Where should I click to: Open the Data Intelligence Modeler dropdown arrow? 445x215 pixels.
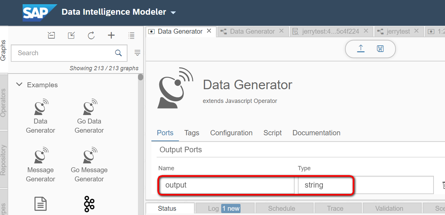pyautogui.click(x=173, y=13)
